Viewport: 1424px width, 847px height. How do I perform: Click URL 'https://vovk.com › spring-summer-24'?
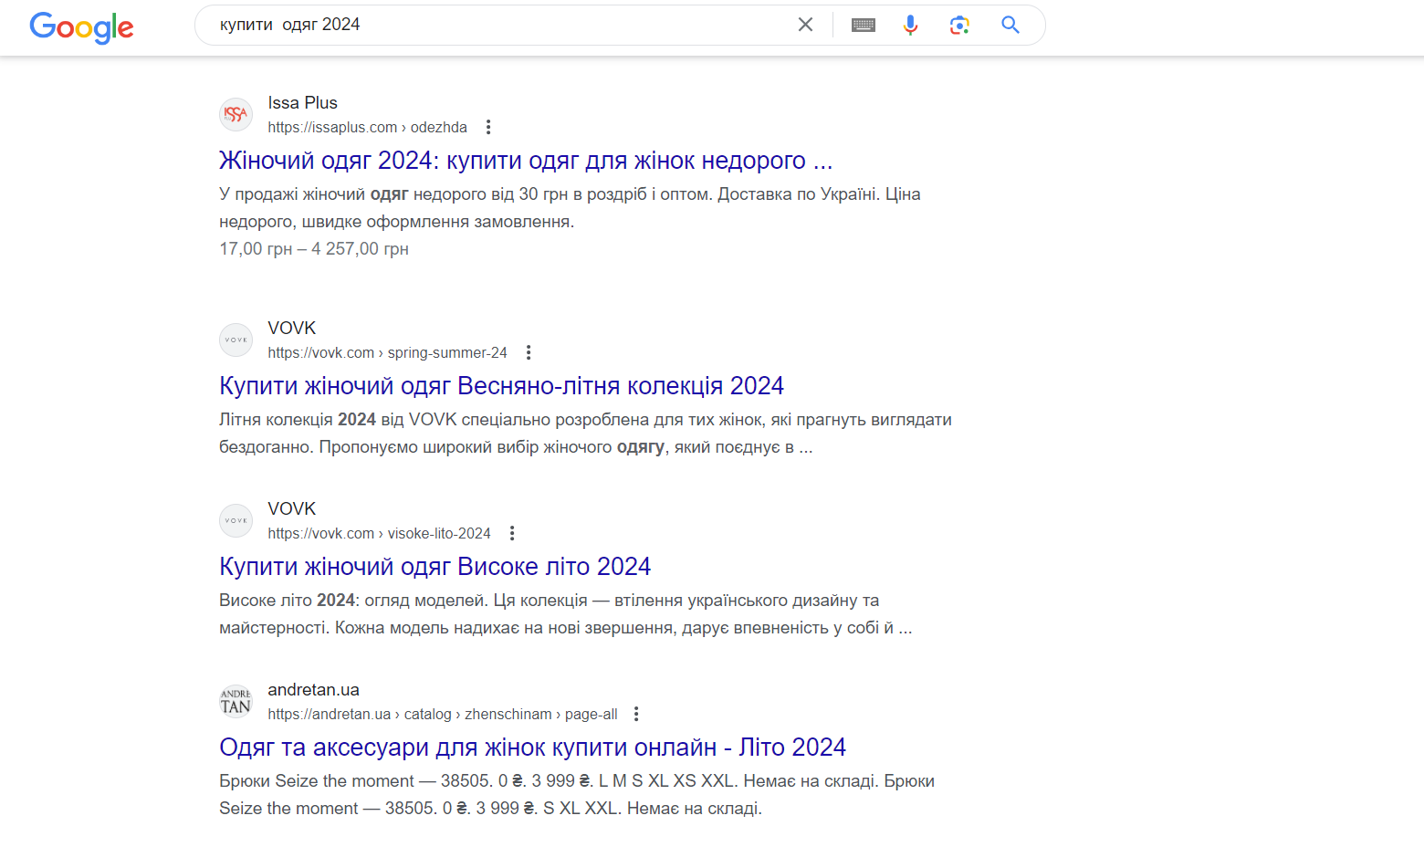(387, 353)
